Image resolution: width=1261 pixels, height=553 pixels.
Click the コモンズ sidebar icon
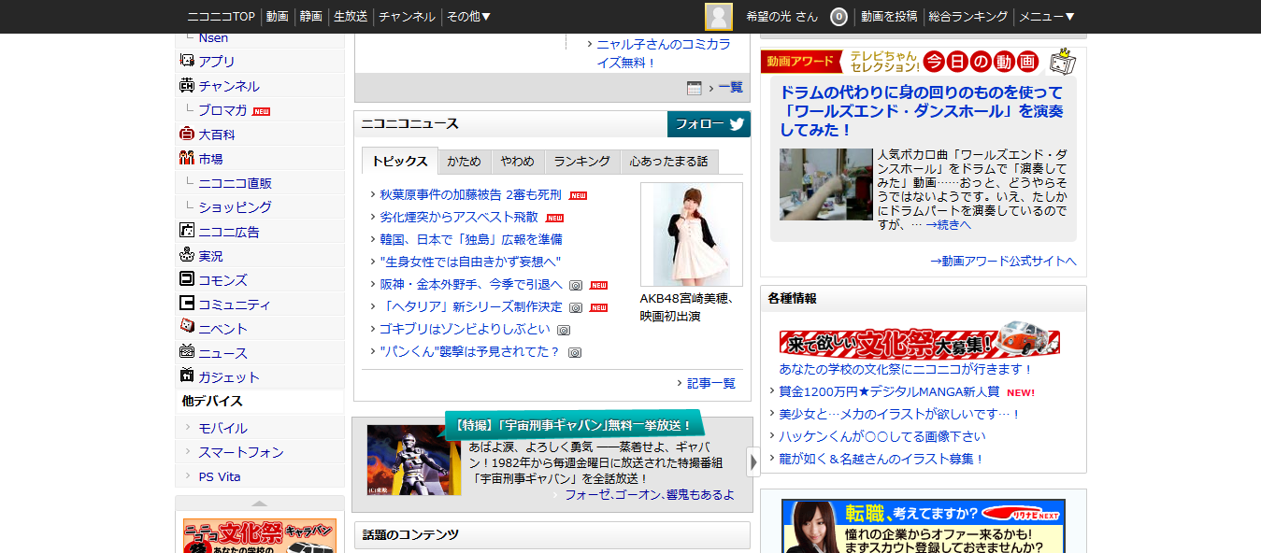click(x=186, y=279)
